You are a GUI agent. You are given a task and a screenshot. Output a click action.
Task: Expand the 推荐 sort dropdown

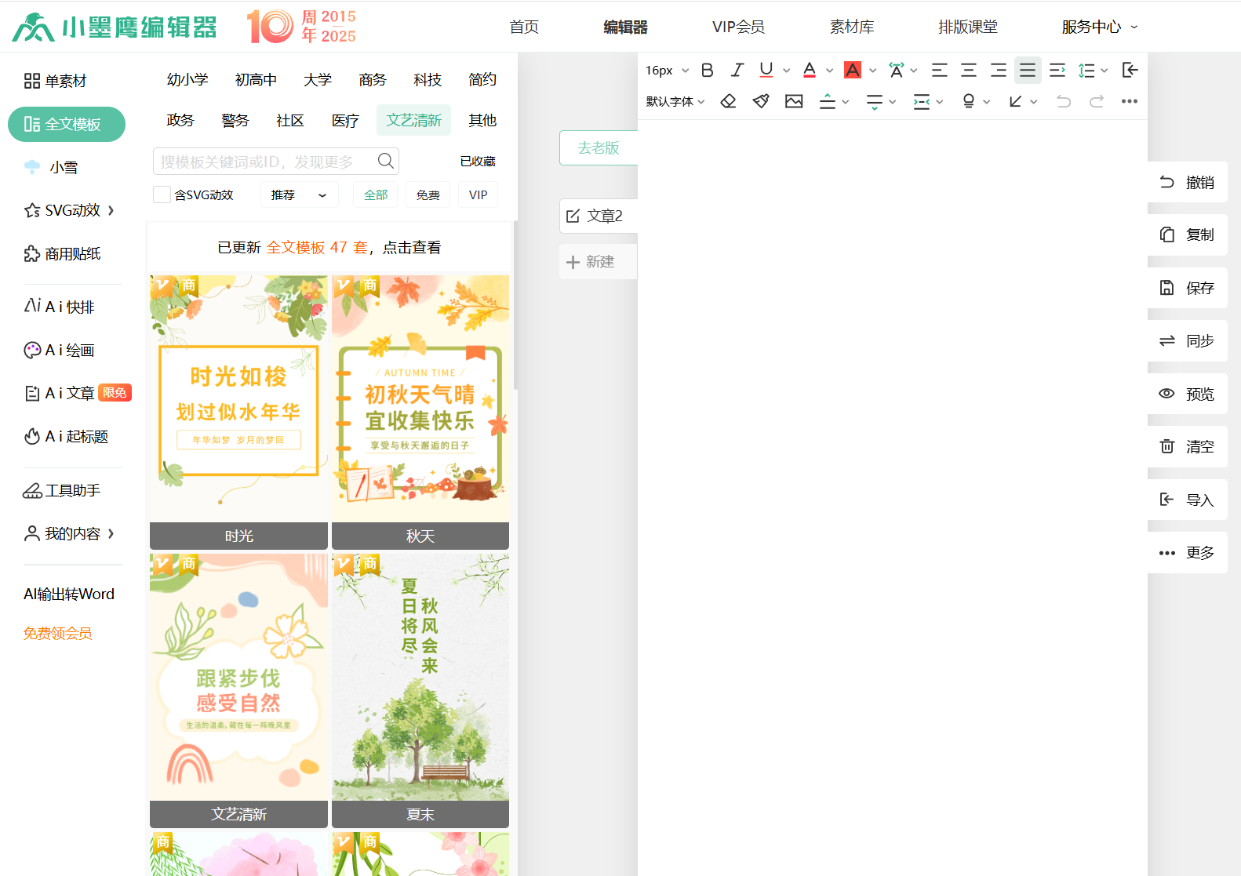tap(299, 194)
